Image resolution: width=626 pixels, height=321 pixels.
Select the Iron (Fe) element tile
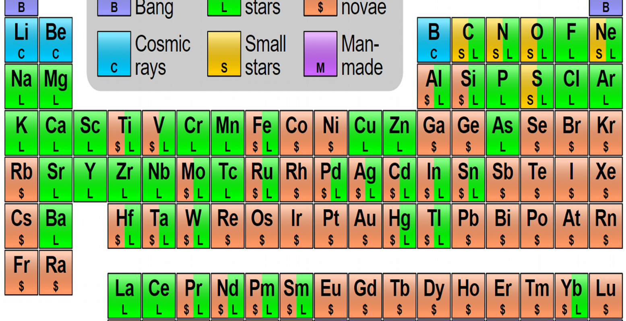coord(262,133)
